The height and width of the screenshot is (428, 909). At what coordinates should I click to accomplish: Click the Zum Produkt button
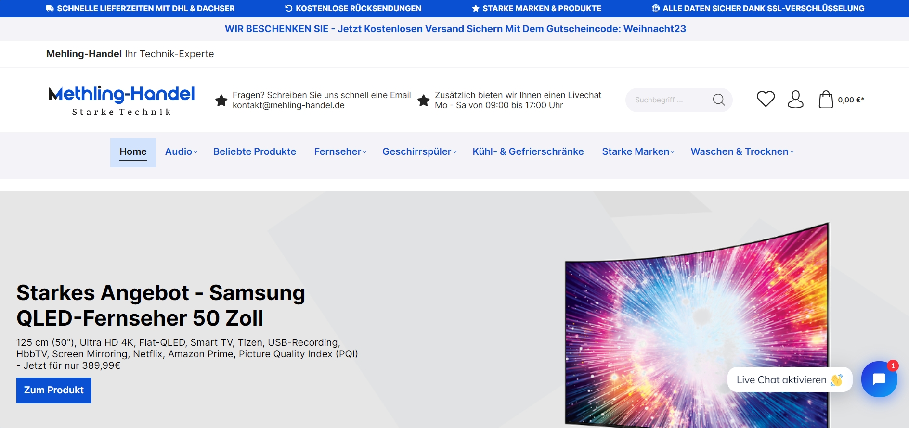pyautogui.click(x=54, y=390)
